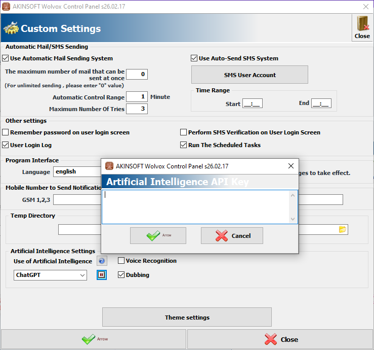Open the Language dropdown showing english

pyautogui.click(x=77, y=171)
